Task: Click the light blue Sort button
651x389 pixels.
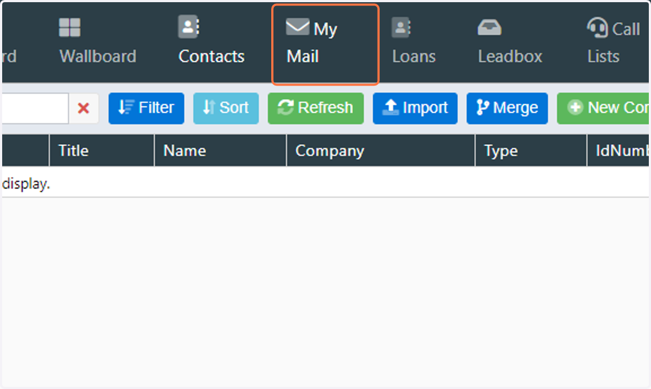Action: click(226, 108)
